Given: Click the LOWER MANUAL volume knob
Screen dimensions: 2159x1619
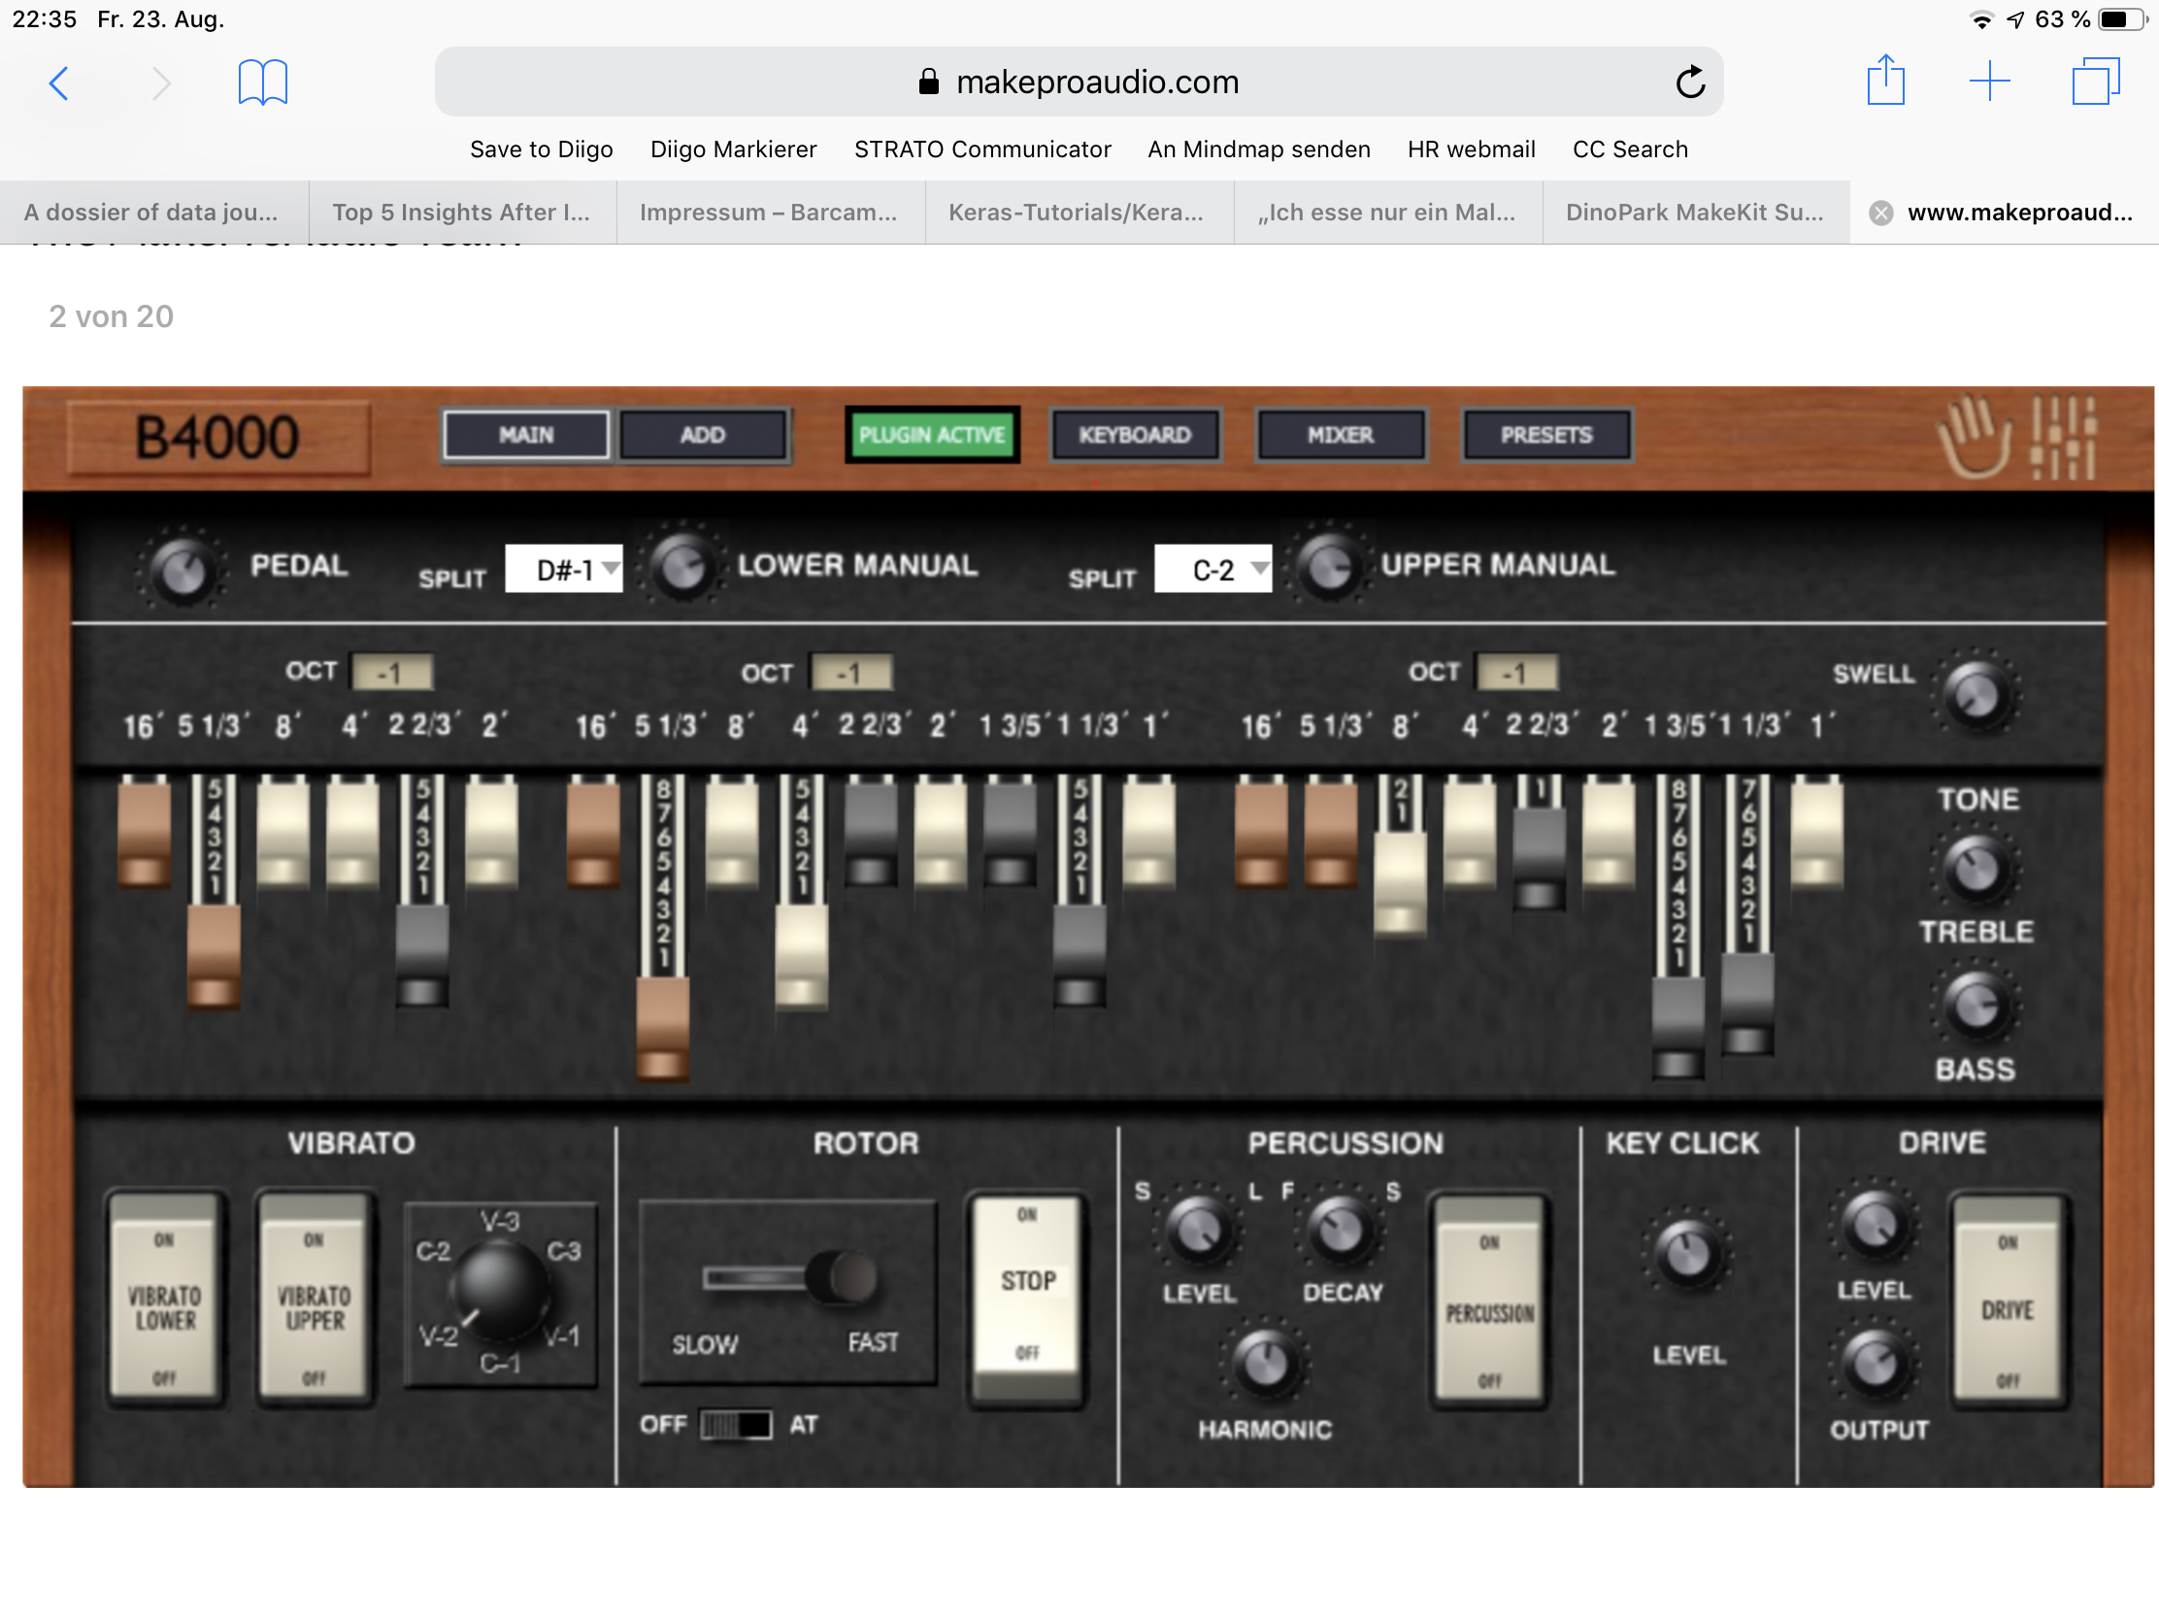Looking at the screenshot, I should (x=683, y=567).
